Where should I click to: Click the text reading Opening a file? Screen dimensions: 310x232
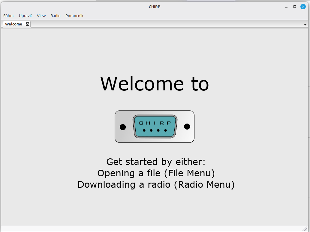point(128,173)
